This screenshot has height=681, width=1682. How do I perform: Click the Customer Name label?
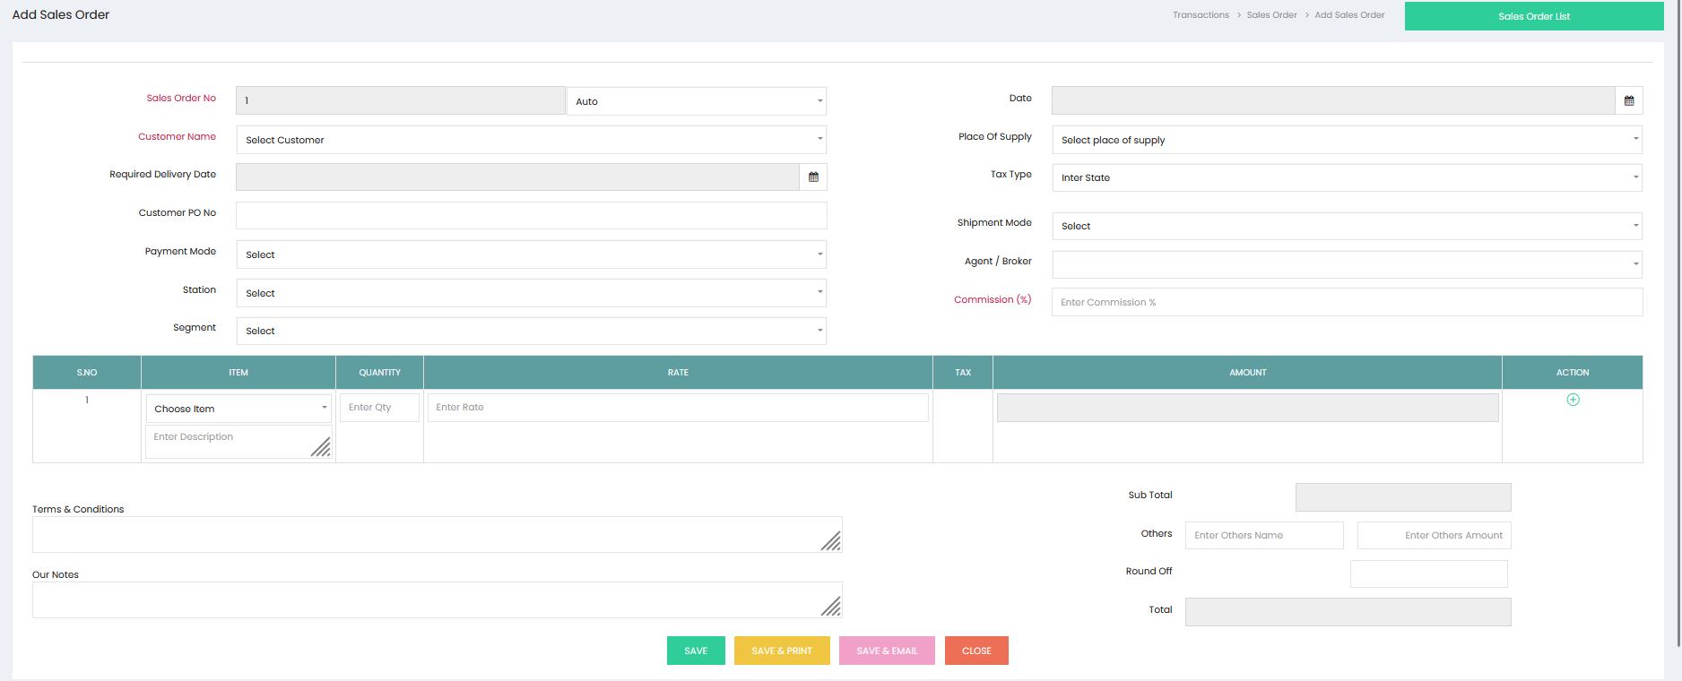tap(177, 136)
